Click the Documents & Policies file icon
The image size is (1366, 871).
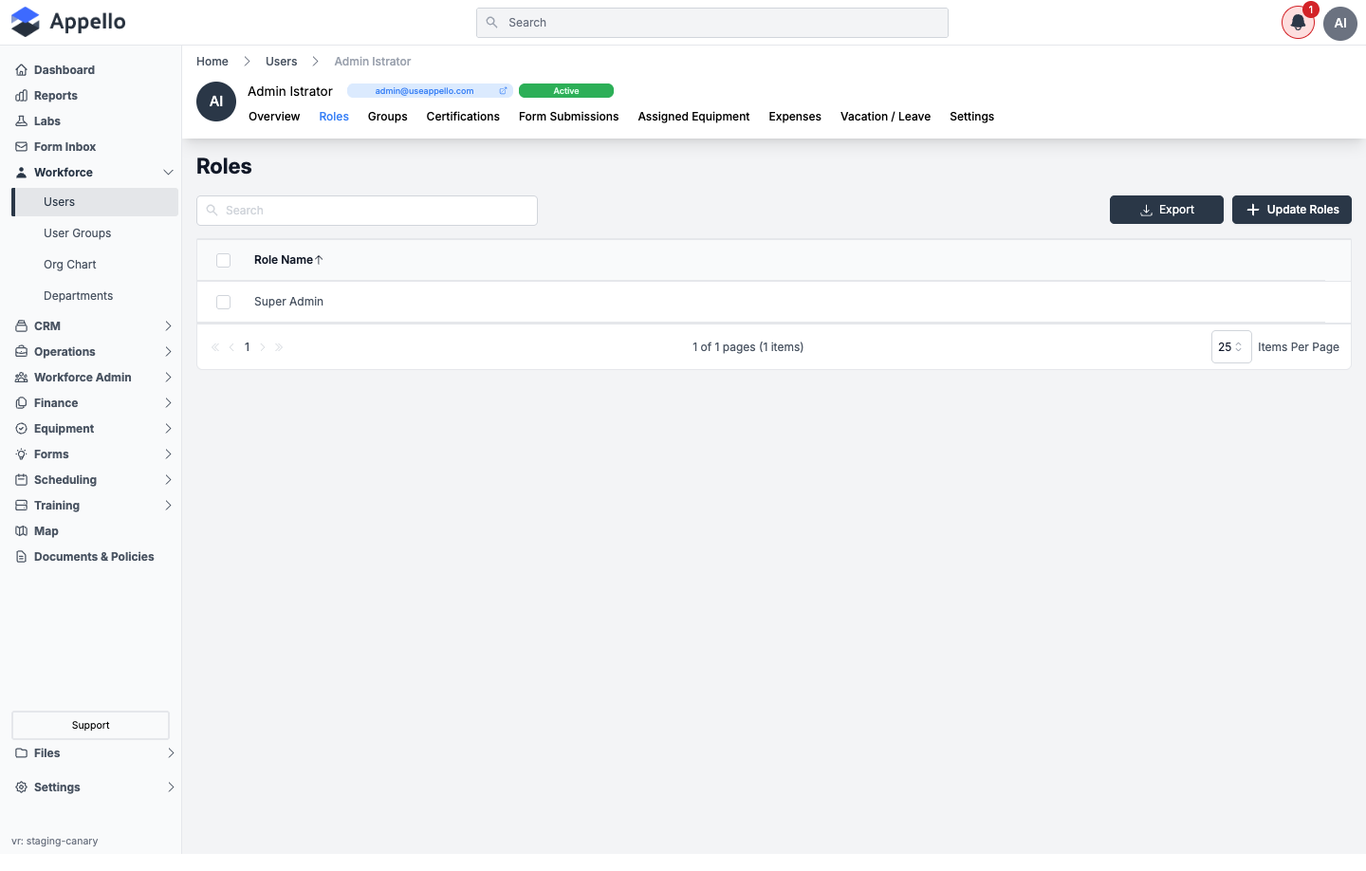coord(21,557)
